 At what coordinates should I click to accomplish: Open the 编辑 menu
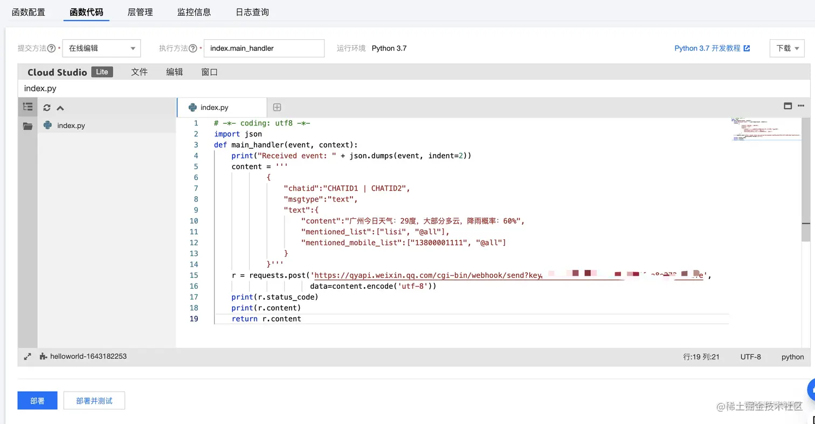tap(174, 72)
